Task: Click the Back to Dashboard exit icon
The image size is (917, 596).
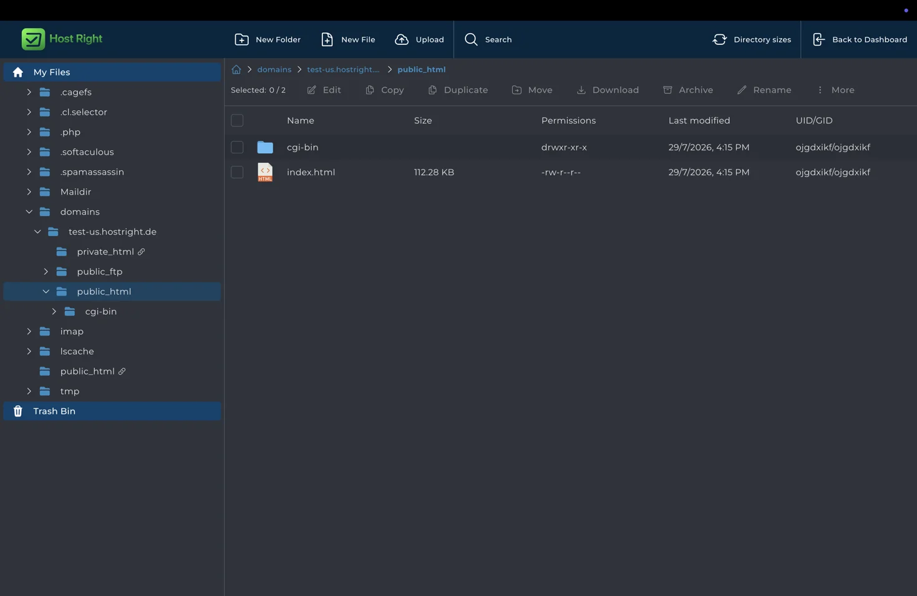Action: 818,39
